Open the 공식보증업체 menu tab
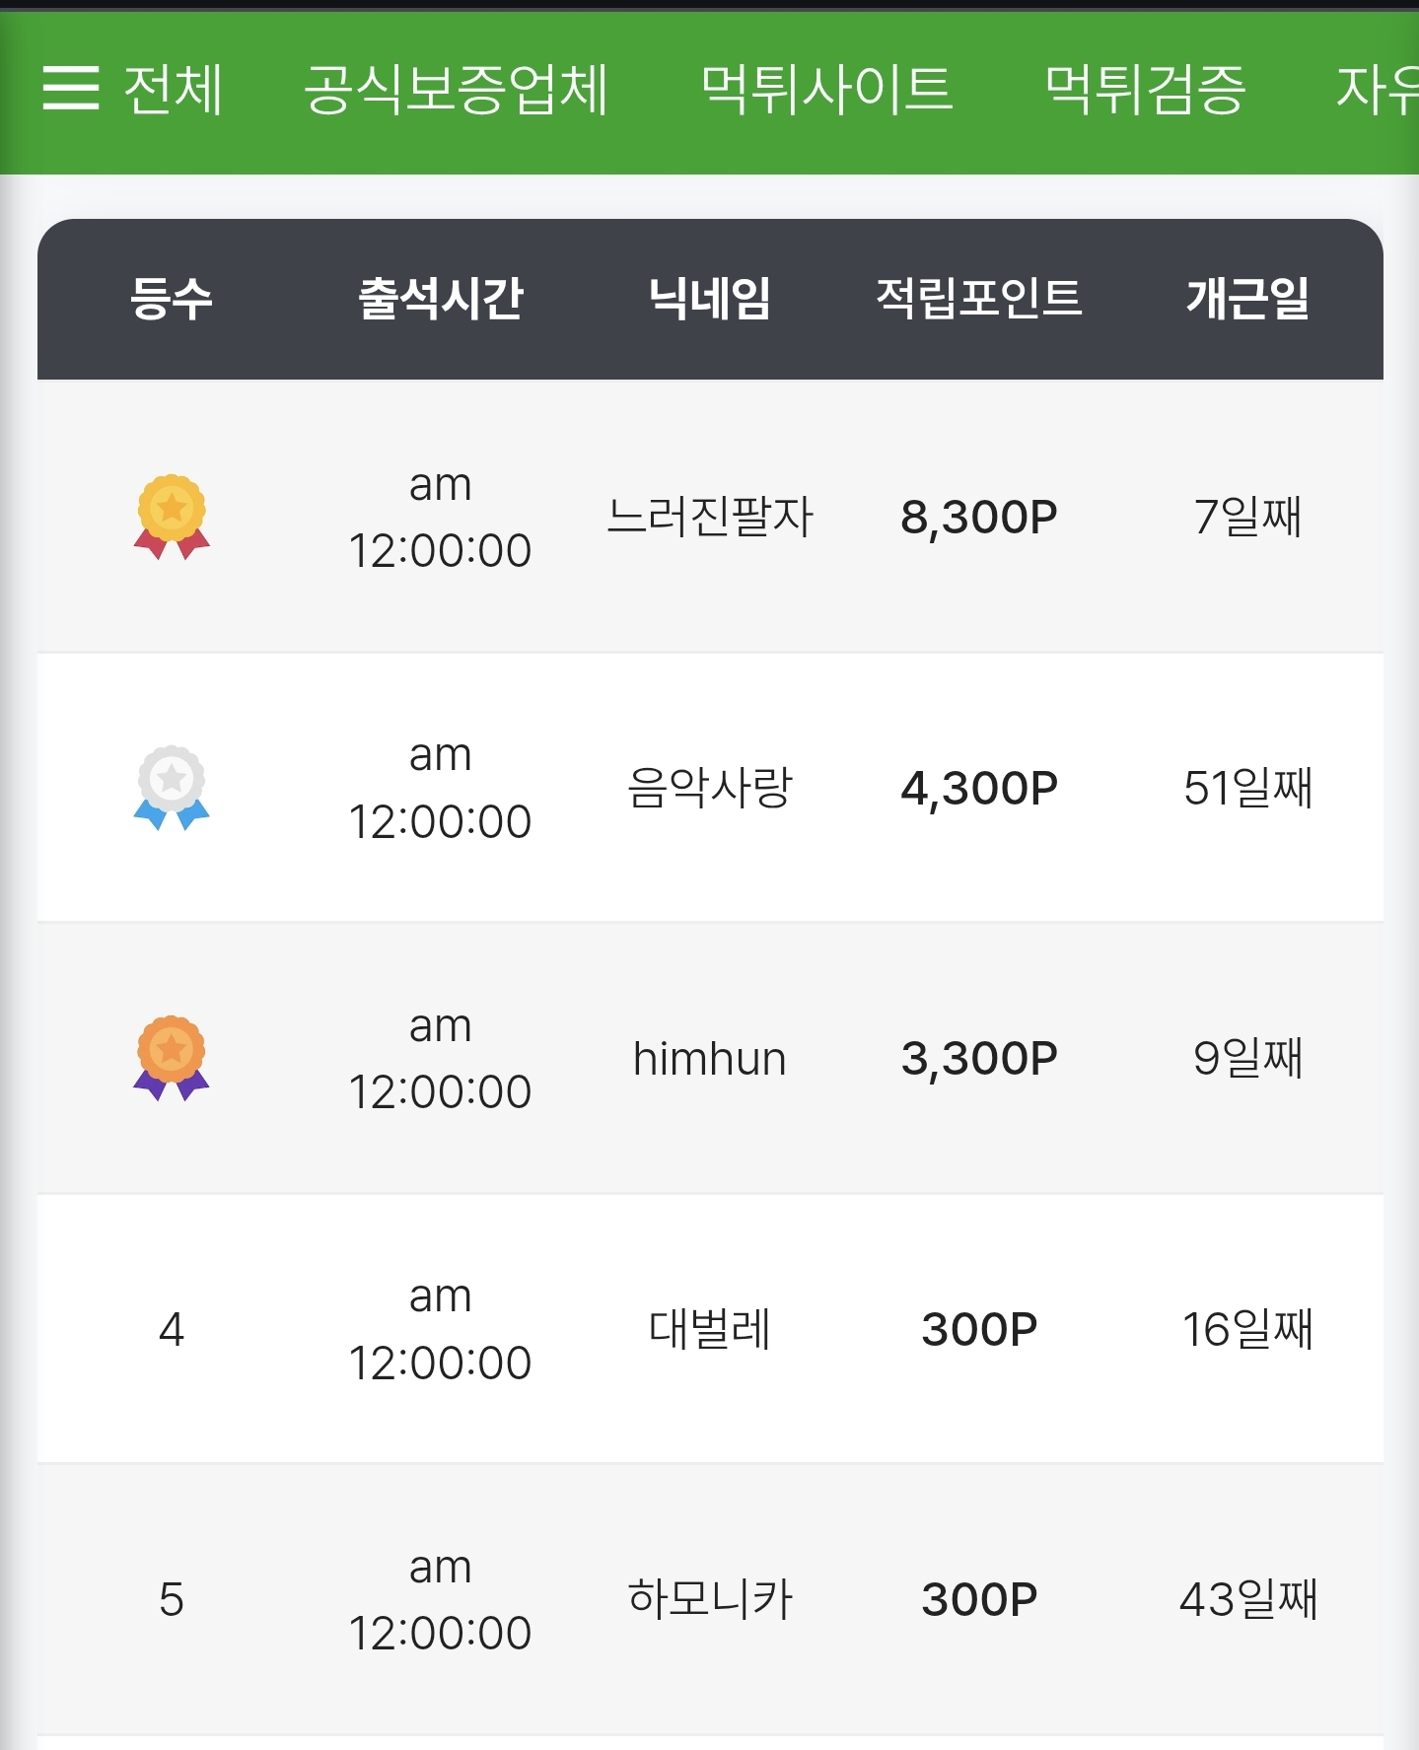This screenshot has width=1419, height=1750. point(456,89)
